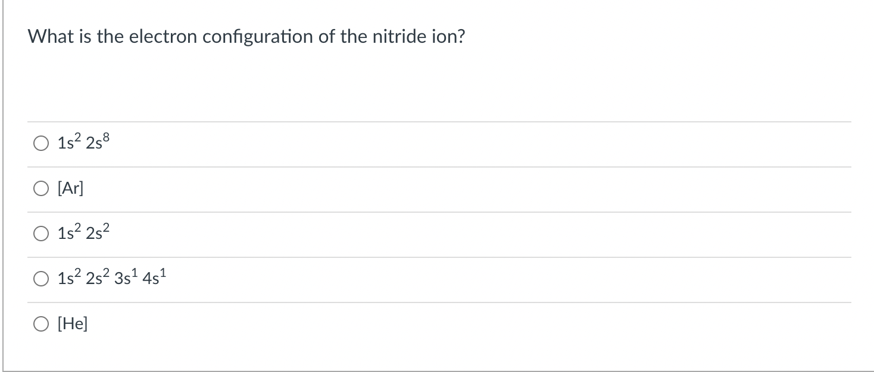Screen dimensions: 874x372
Task: Select the radio button for 1s² 2s² 3s¹ 4s¹
Action: [40, 278]
